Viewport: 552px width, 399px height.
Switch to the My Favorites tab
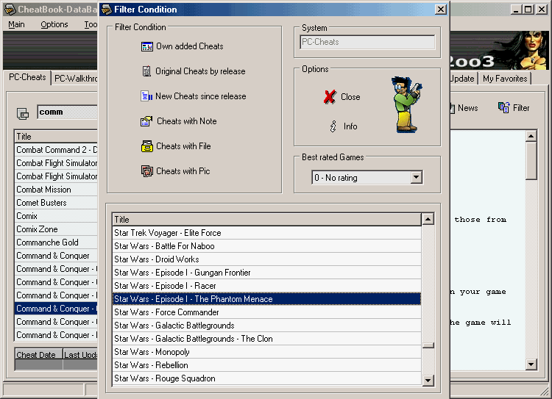click(505, 79)
